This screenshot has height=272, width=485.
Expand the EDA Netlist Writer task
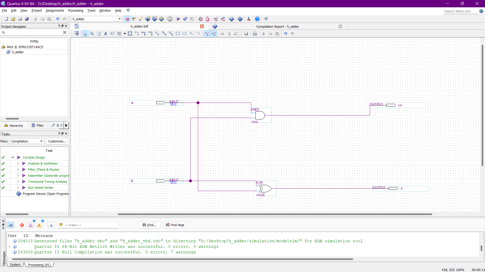[x=18, y=188]
